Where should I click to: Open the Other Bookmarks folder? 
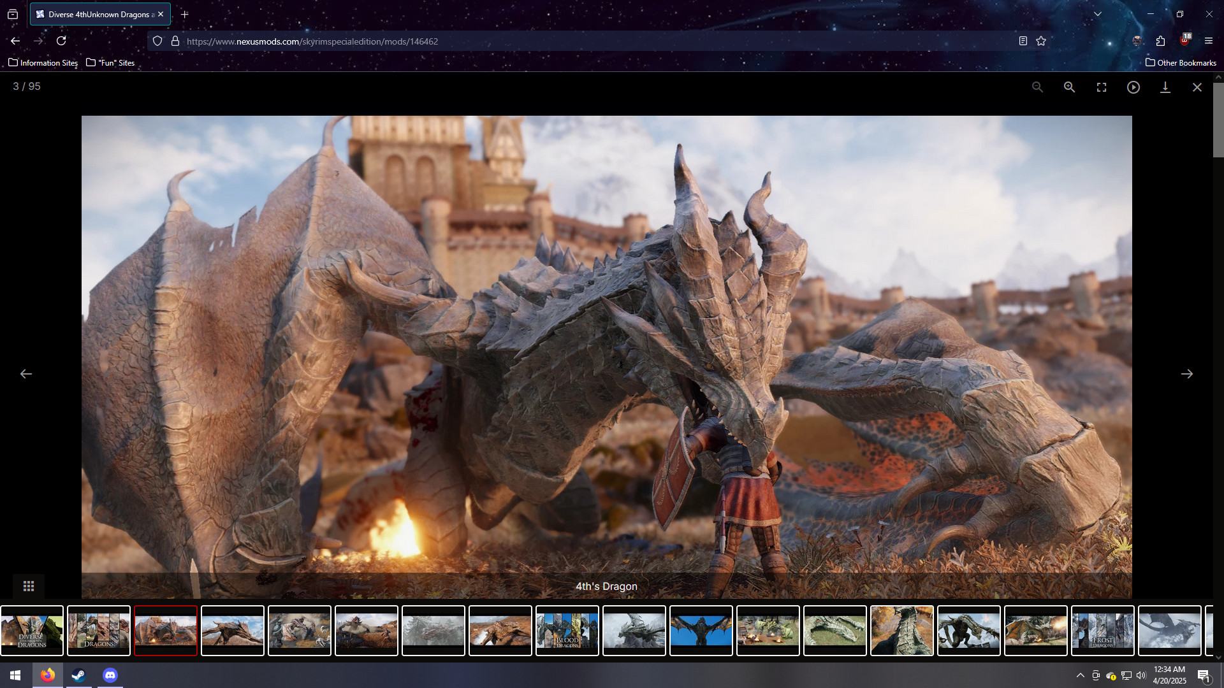point(1181,62)
